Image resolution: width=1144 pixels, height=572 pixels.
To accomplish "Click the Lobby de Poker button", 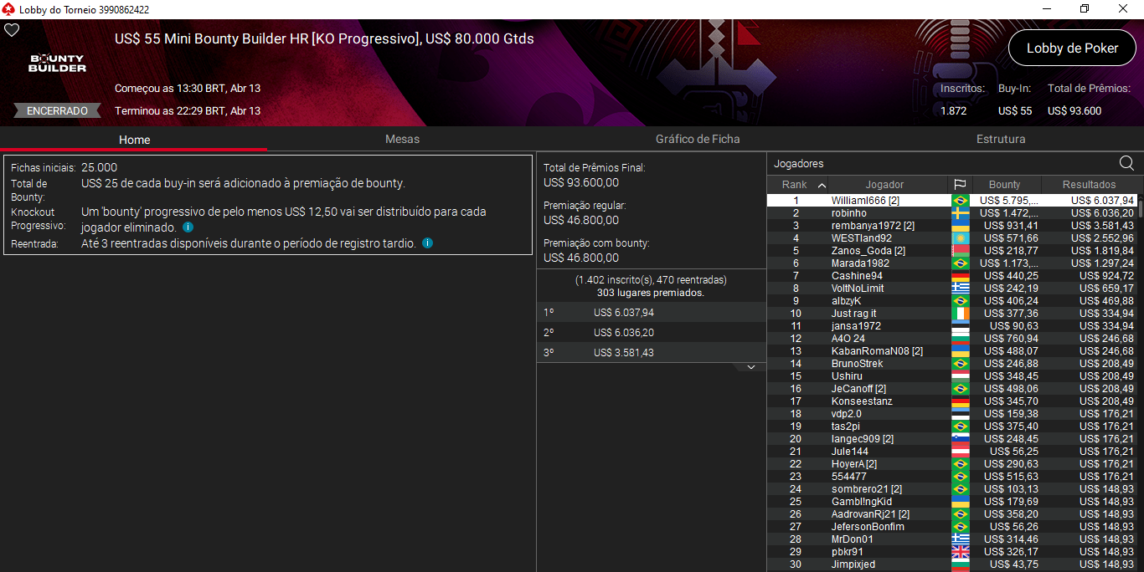I will click(x=1072, y=48).
